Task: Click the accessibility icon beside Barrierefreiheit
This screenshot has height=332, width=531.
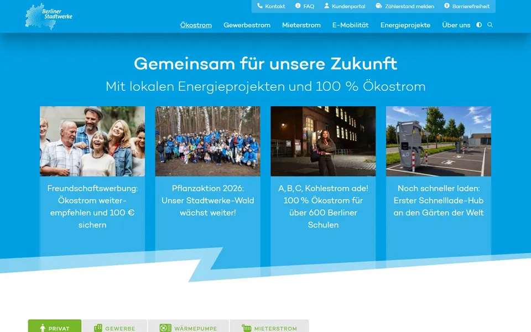Action: (x=447, y=6)
